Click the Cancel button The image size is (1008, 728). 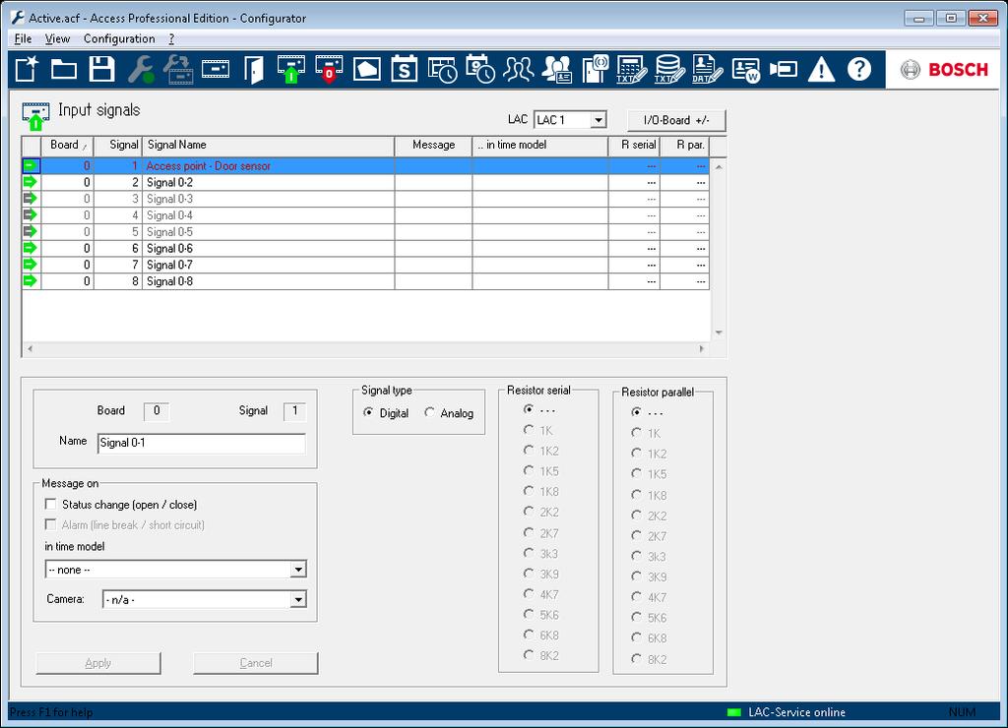[256, 663]
